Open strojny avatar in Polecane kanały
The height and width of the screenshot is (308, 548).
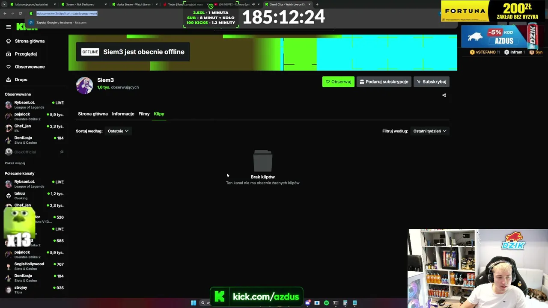point(9,290)
